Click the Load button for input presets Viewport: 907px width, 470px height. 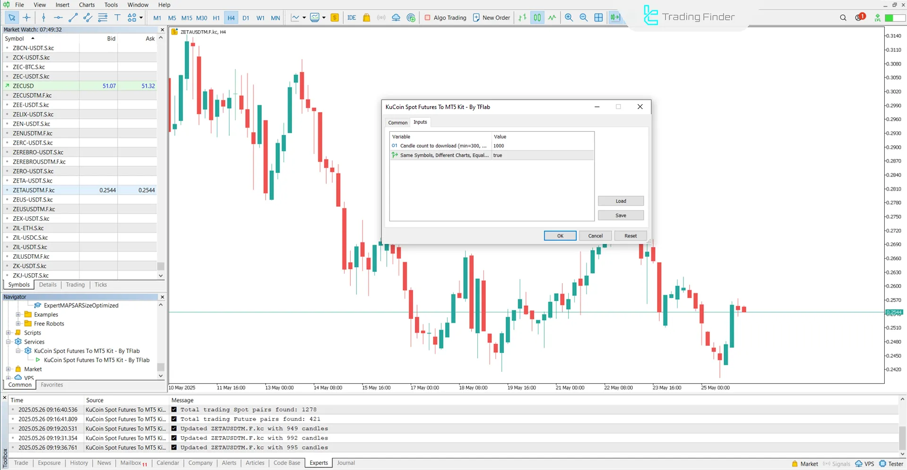tap(621, 201)
